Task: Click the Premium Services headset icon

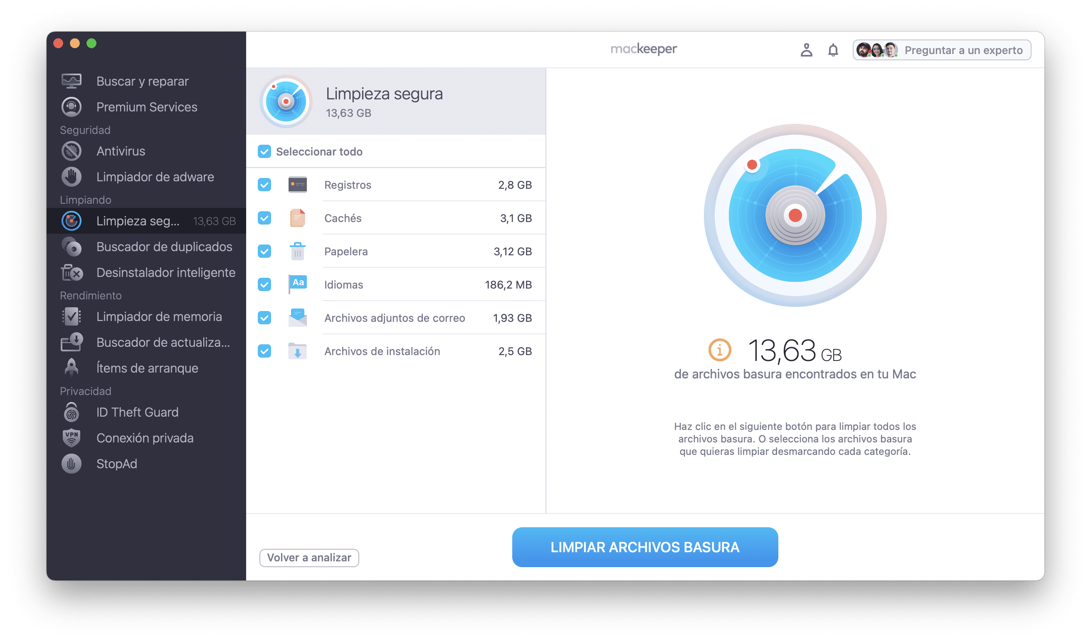Action: (x=72, y=107)
